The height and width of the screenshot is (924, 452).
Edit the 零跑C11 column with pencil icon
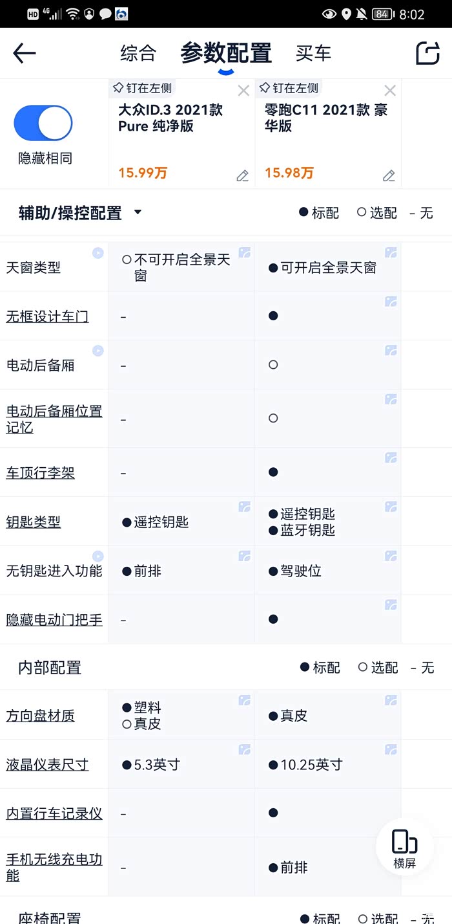coord(389,175)
